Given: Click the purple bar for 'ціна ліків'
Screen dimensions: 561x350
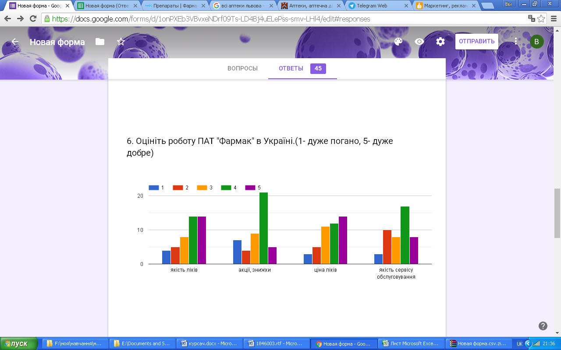Looking at the screenshot, I should coord(343,240).
